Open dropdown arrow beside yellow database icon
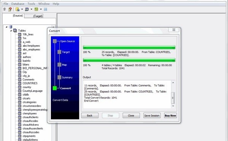The width and height of the screenshot is (228, 141). (x=22, y=9)
